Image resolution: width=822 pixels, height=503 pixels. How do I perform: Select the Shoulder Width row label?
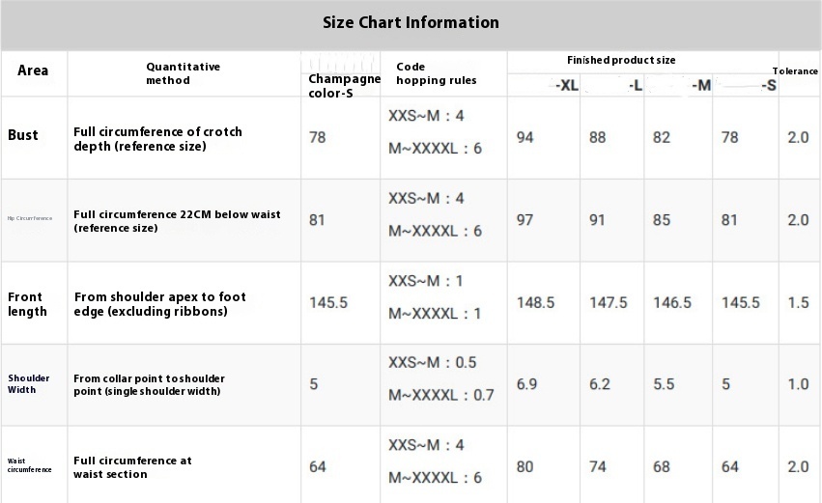coord(29,383)
